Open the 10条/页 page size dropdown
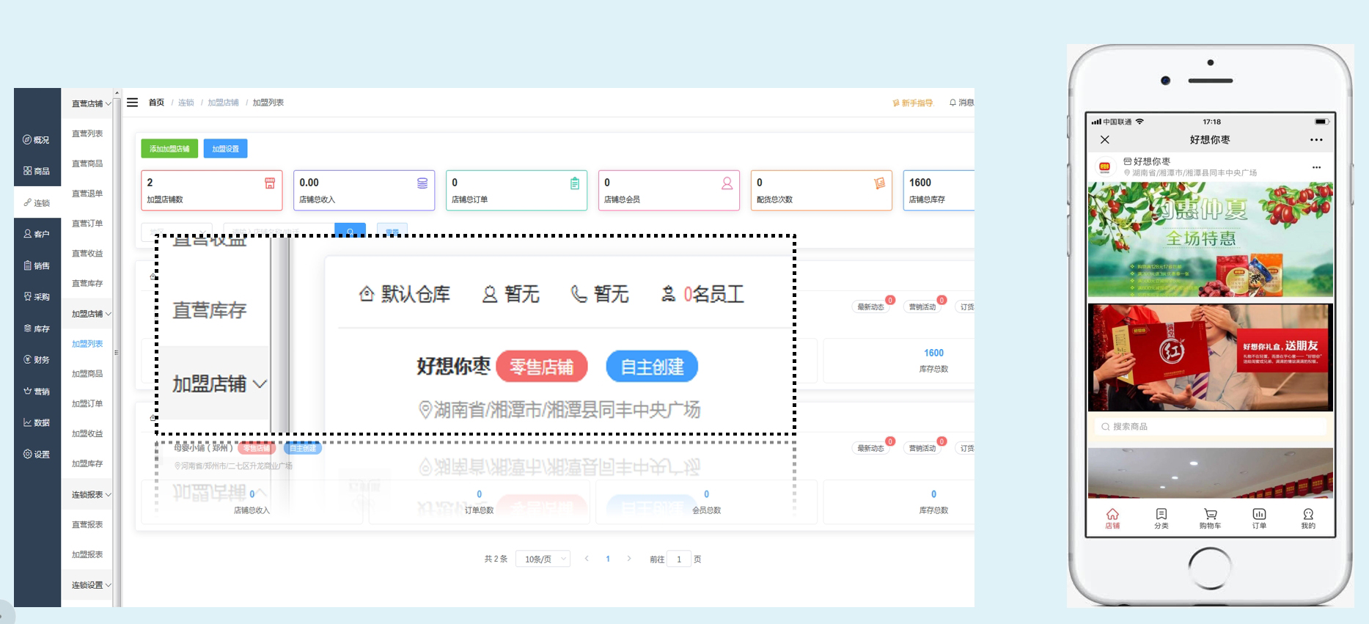This screenshot has width=1369, height=624. click(543, 559)
